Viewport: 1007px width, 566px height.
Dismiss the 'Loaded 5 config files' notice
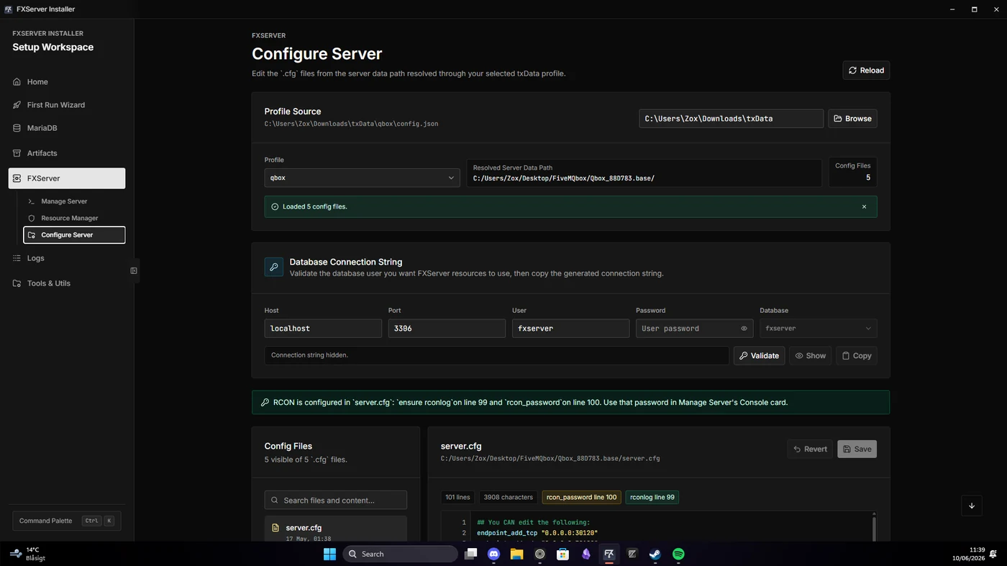pyautogui.click(x=864, y=207)
